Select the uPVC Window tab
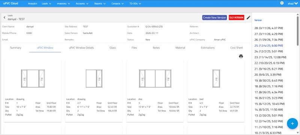Viewport: 300px width, 135px height. [45, 48]
